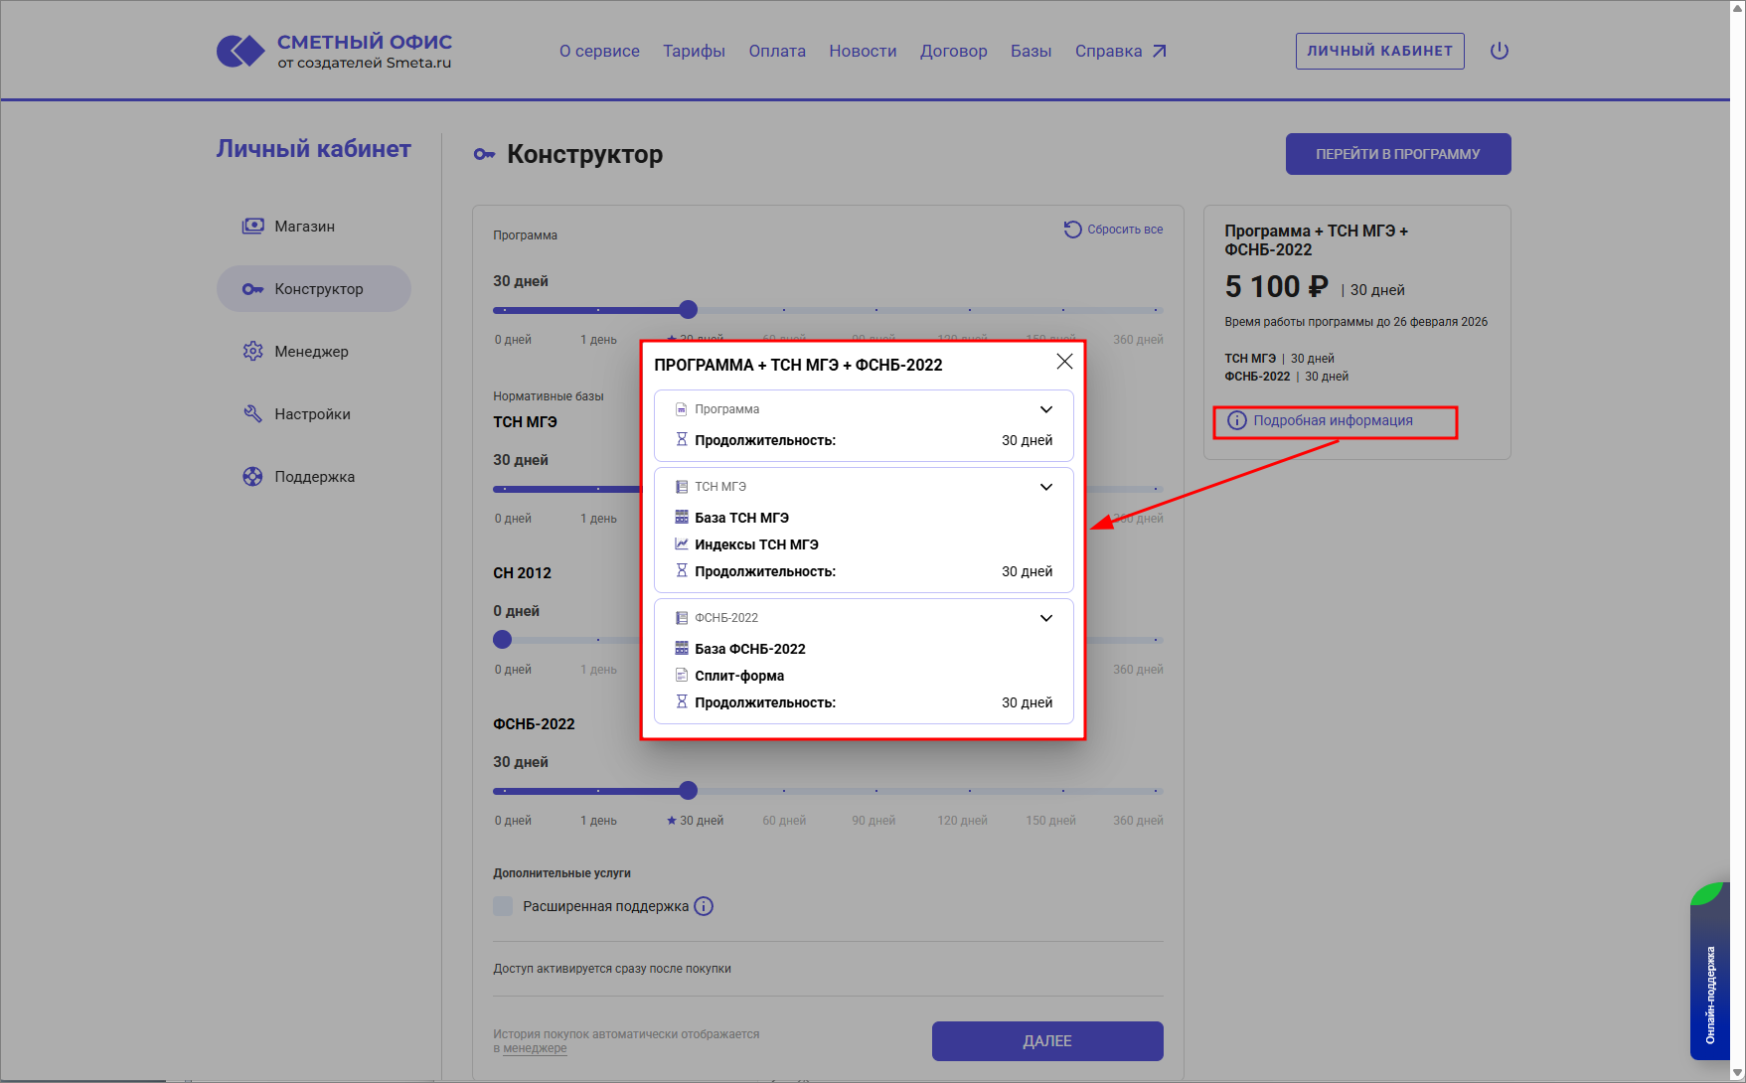Enable the Расширенная поддержка checkbox
Image resolution: width=1746 pixels, height=1083 pixels.
[504, 906]
